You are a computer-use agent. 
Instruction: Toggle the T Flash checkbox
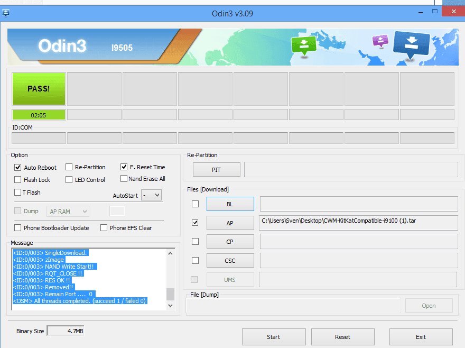point(18,193)
